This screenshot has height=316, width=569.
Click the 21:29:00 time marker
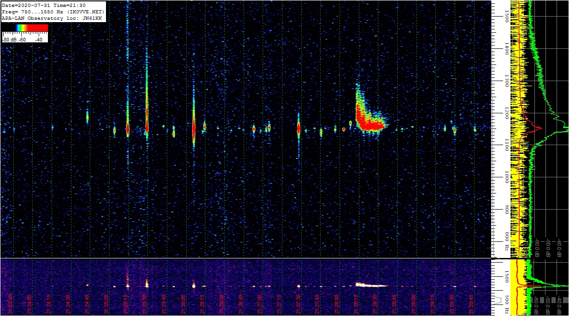point(414,304)
